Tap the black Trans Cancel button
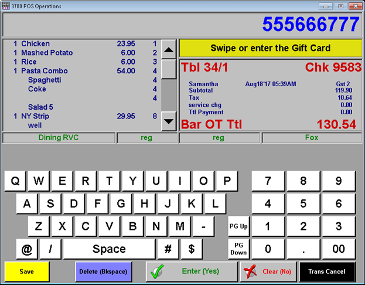 (327, 272)
